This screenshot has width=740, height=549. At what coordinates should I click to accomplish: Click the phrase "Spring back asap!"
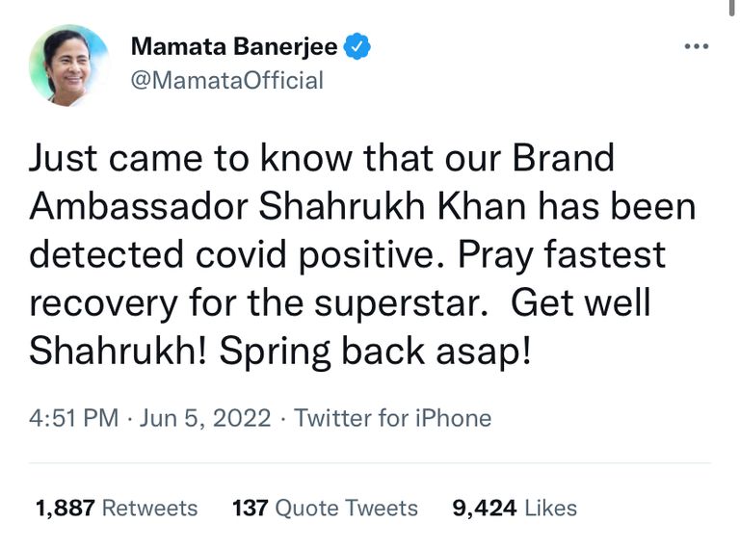click(x=376, y=351)
